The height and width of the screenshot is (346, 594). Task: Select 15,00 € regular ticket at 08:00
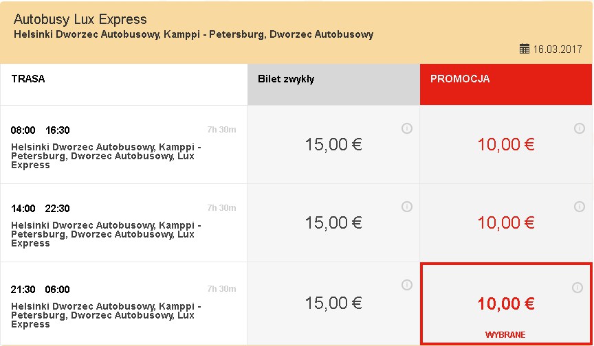[x=333, y=144]
